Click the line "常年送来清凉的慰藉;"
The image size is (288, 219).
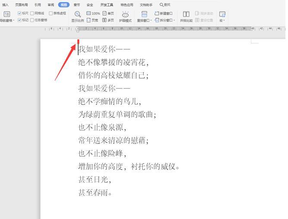click(x=113, y=140)
